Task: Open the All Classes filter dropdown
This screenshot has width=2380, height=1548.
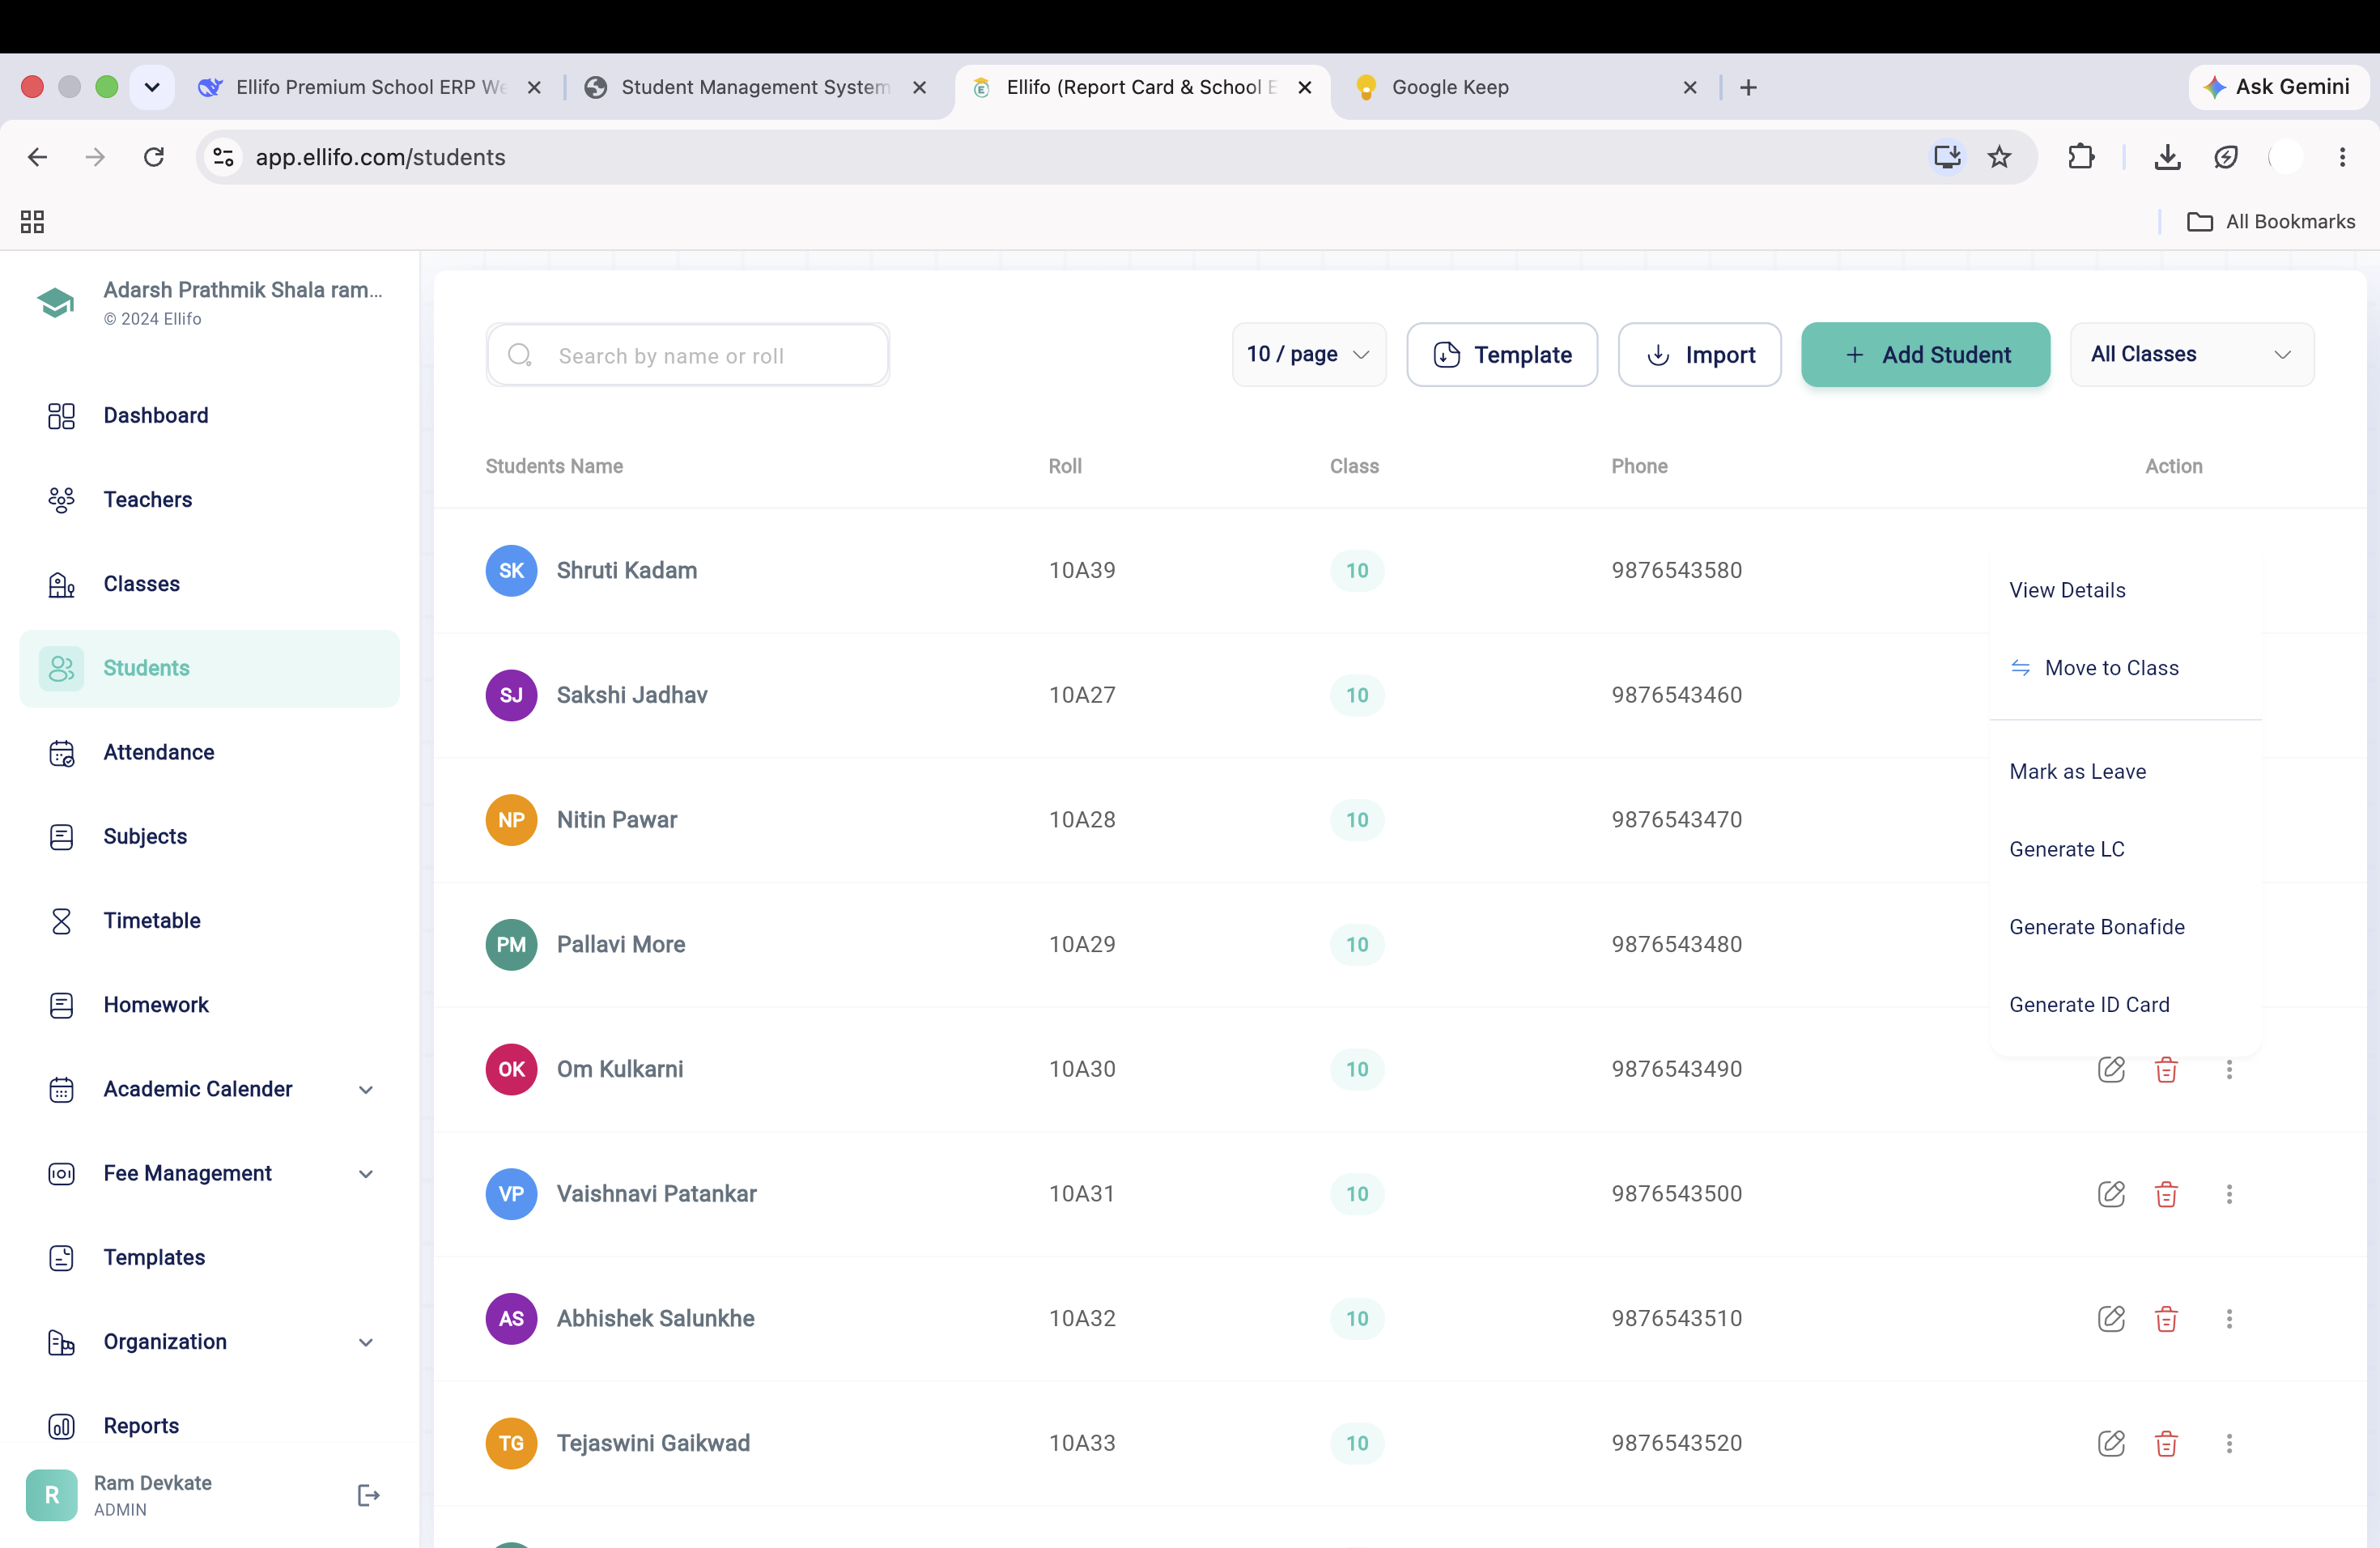Action: pos(2191,354)
